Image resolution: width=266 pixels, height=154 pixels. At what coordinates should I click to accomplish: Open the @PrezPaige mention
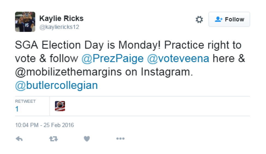[112, 59]
